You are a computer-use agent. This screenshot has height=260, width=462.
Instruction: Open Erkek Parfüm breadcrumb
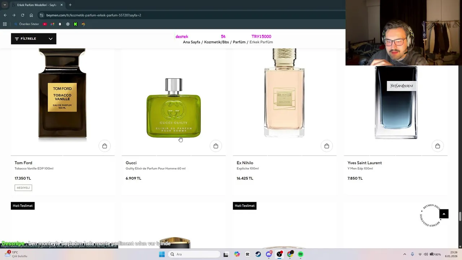click(261, 42)
